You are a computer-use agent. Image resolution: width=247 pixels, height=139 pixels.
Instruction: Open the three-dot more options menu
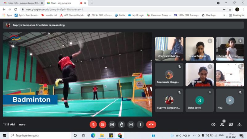pos(140,124)
